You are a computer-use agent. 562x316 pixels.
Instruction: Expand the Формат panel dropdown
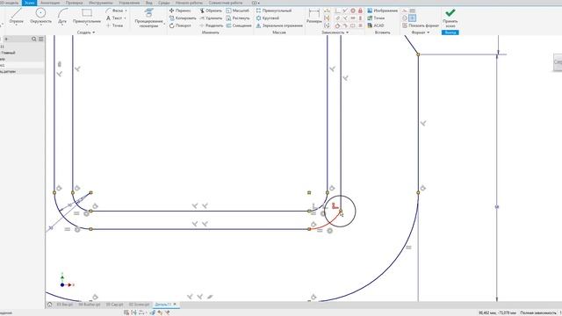(421, 32)
